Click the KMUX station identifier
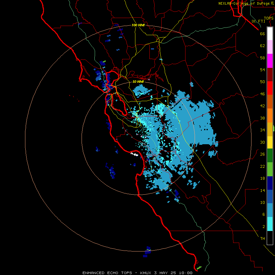 point(146,273)
